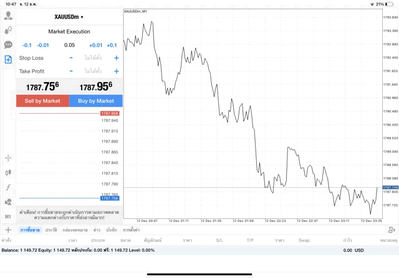This screenshot has width=399, height=278.
Task: Click the plus icon left of bottom tabs
Action: (8, 230)
